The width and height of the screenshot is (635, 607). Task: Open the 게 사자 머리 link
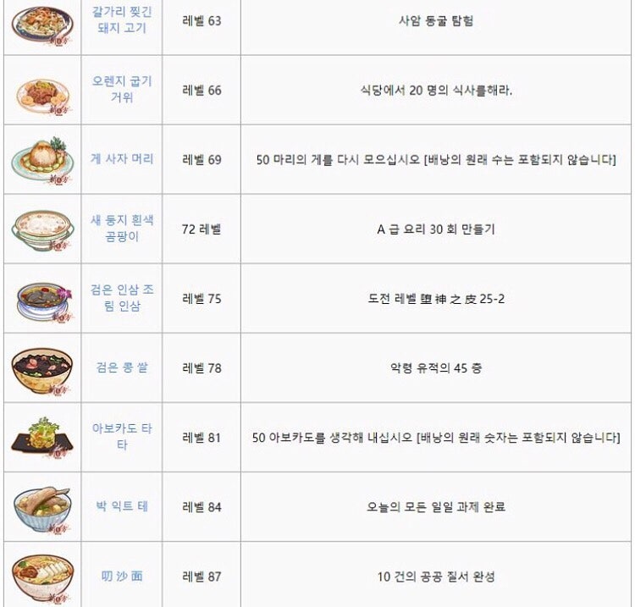click(x=121, y=159)
